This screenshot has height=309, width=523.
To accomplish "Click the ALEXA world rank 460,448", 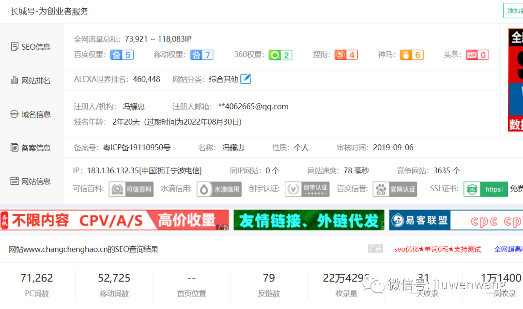I will tap(146, 79).
